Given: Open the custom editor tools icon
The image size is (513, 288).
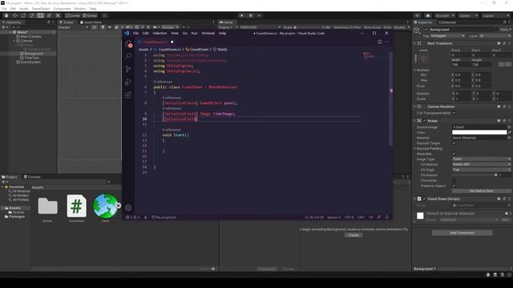Looking at the screenshot, I should [58, 15].
